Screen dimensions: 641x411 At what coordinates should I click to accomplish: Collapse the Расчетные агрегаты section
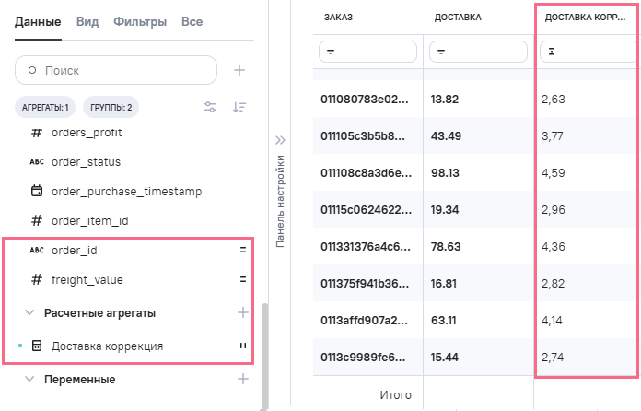(29, 313)
